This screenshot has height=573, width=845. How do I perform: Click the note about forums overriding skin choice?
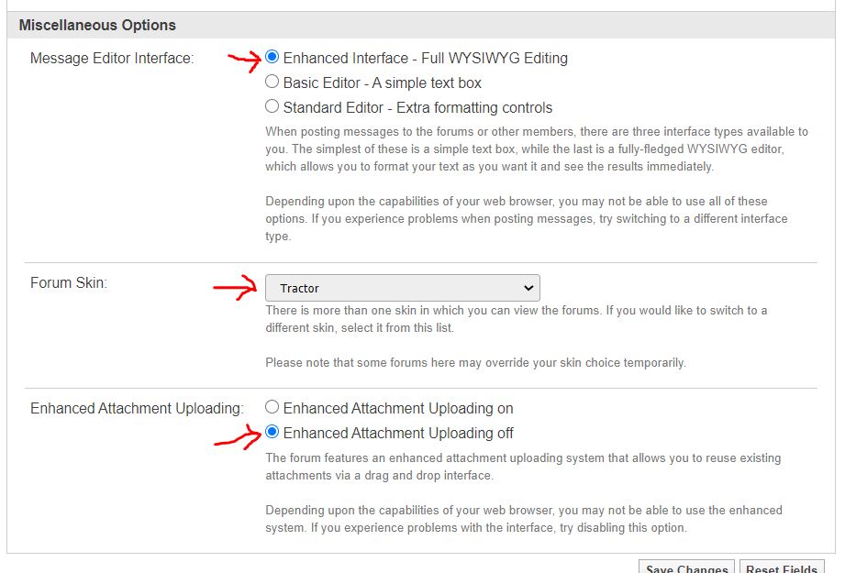click(475, 362)
